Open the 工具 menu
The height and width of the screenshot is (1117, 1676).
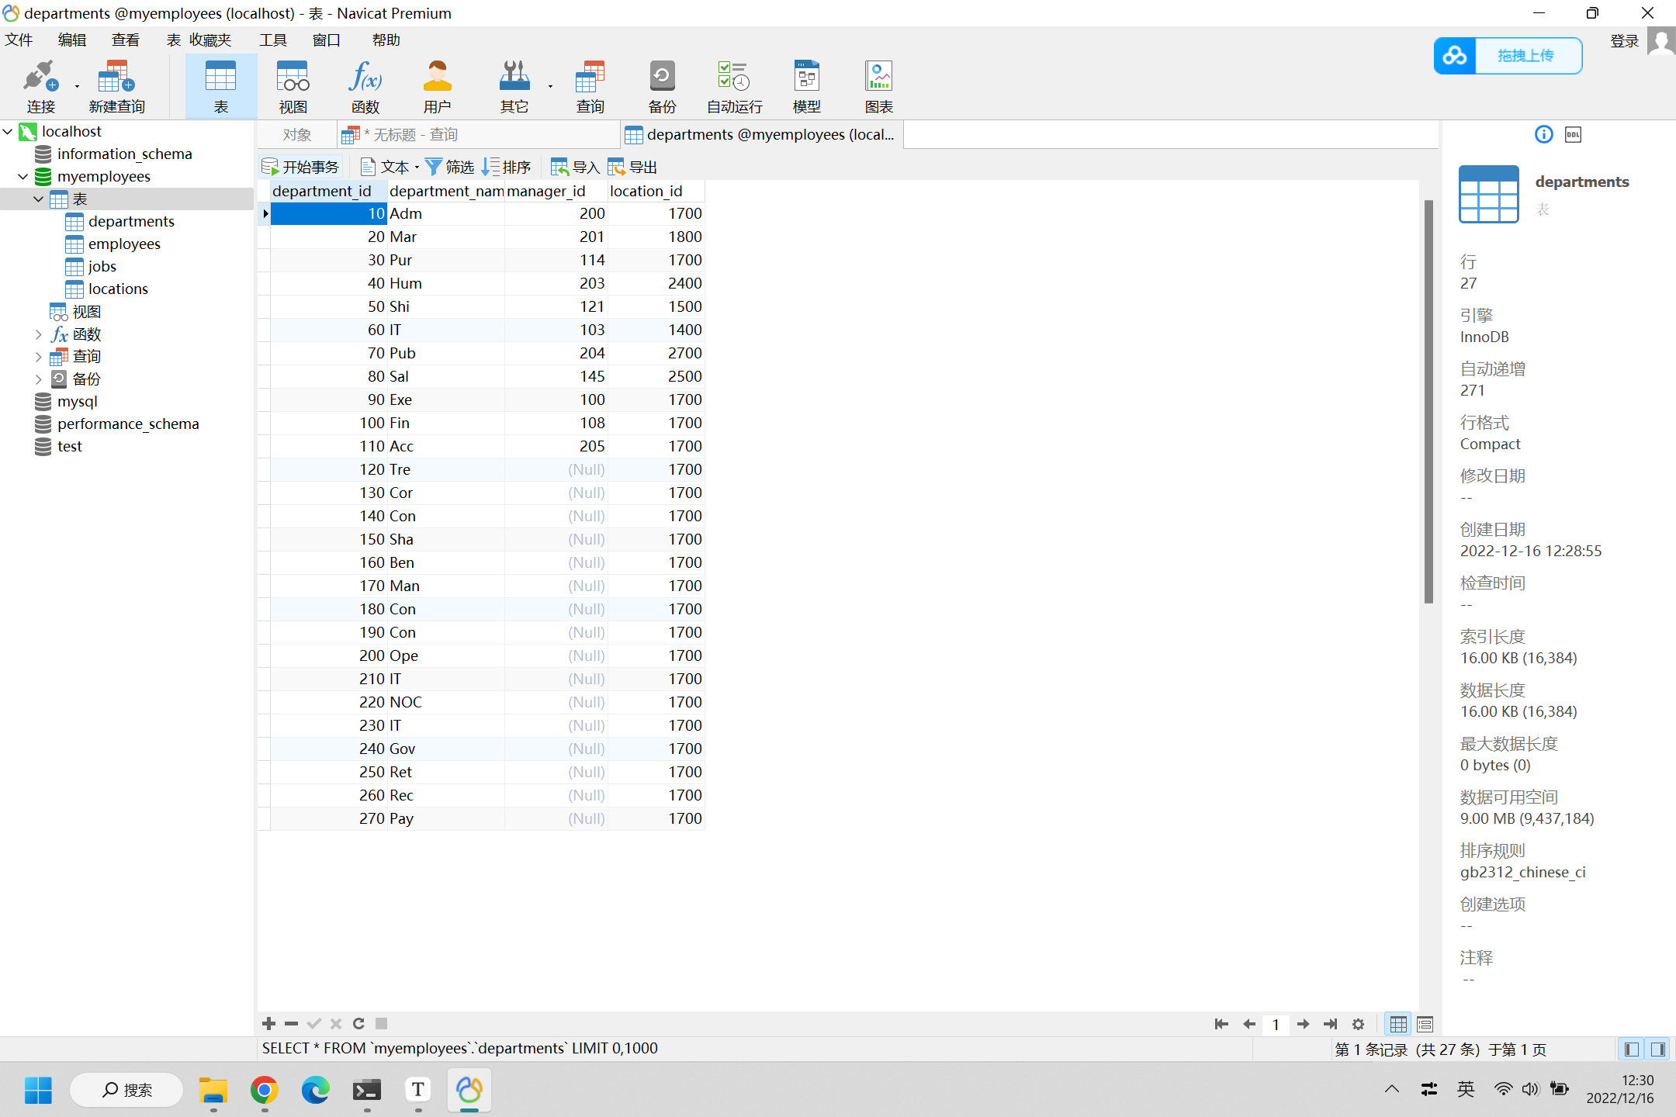[272, 40]
